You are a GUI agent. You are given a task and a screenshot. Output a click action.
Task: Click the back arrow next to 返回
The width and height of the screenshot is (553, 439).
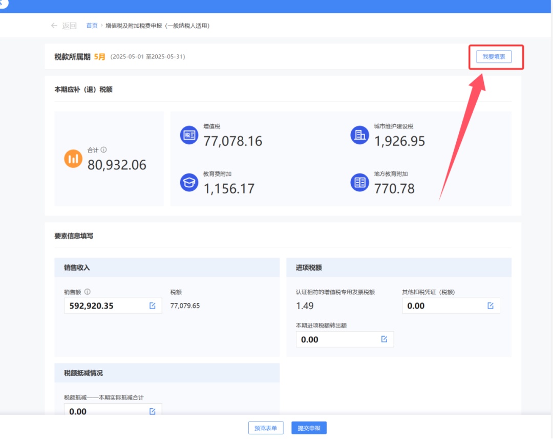(54, 26)
